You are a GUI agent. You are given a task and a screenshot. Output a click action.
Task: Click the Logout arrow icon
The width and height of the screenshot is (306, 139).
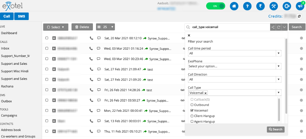(287, 6)
